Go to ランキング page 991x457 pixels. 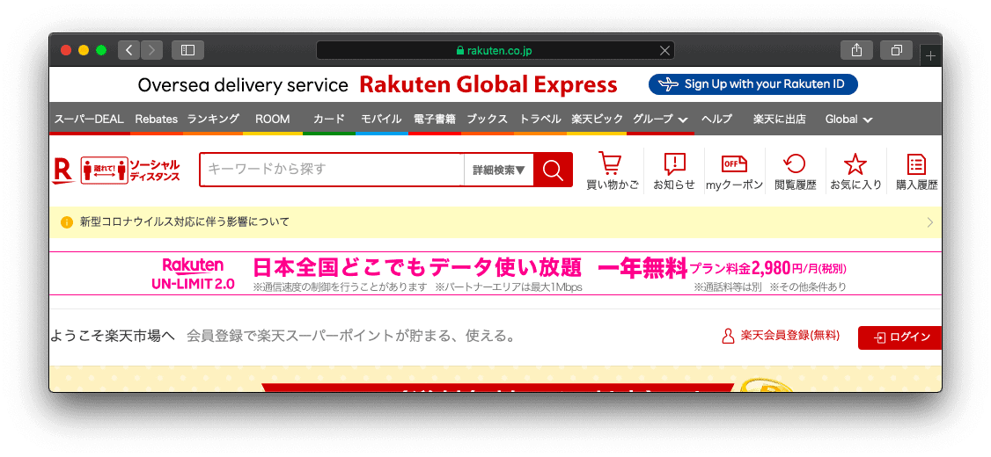pyautogui.click(x=213, y=119)
